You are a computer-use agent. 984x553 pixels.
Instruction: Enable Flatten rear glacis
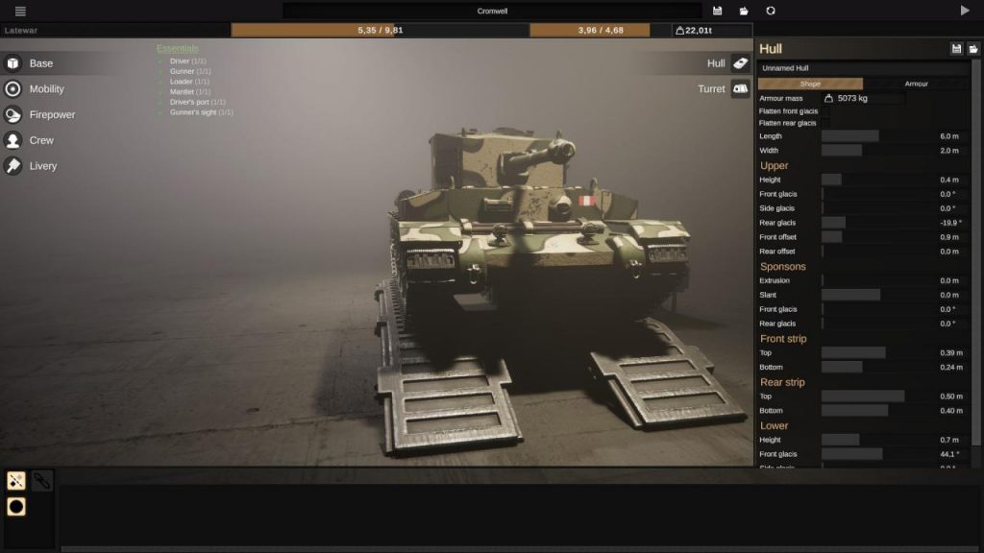pos(828,121)
